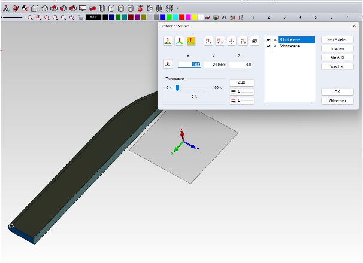
Task: Uncheck the second Schnittebene checkbox
Action: [x=268, y=46]
